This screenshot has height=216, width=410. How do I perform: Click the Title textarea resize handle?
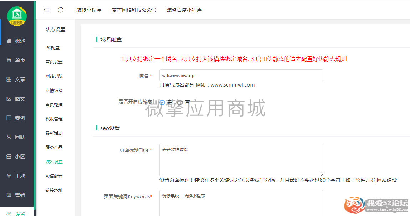[321, 174]
